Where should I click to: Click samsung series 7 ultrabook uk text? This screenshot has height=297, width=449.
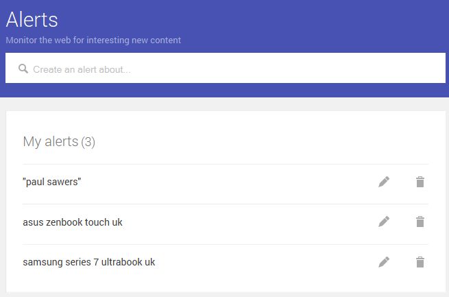pos(89,262)
